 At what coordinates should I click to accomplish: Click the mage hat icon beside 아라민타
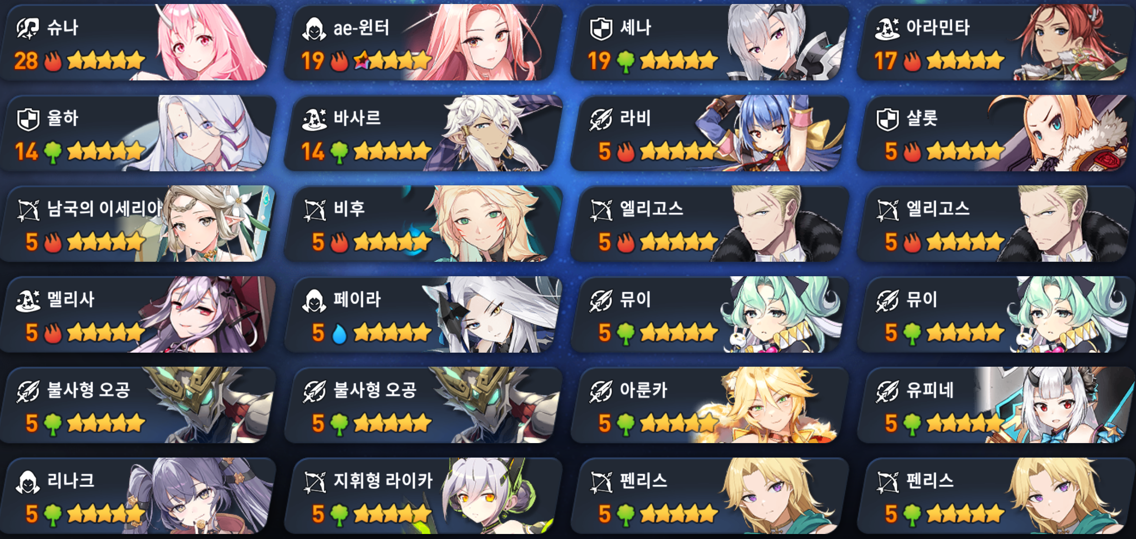pyautogui.click(x=887, y=28)
